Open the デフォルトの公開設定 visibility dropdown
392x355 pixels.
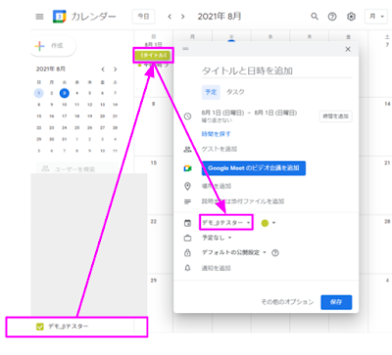tap(234, 252)
